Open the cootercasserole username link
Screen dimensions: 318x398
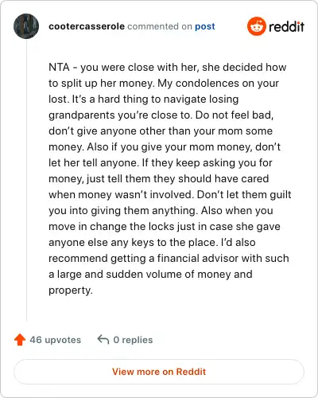87,26
